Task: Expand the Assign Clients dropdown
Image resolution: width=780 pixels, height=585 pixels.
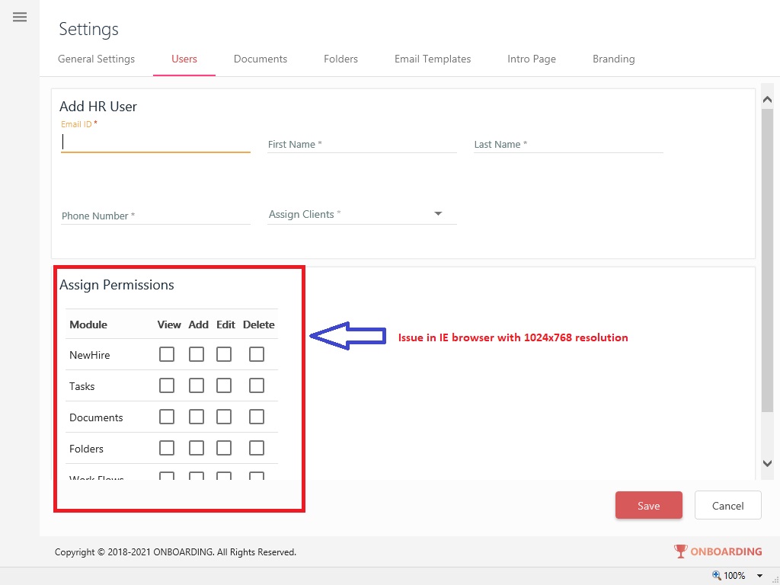Action: click(362, 214)
